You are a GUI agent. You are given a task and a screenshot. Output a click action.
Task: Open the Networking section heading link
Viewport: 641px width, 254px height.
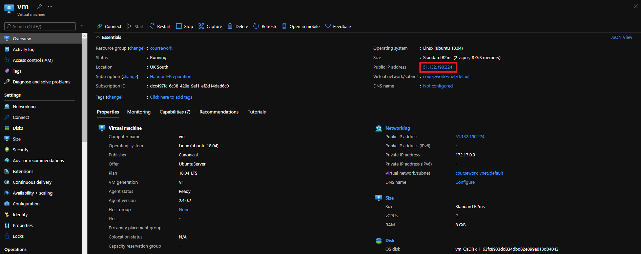(398, 128)
